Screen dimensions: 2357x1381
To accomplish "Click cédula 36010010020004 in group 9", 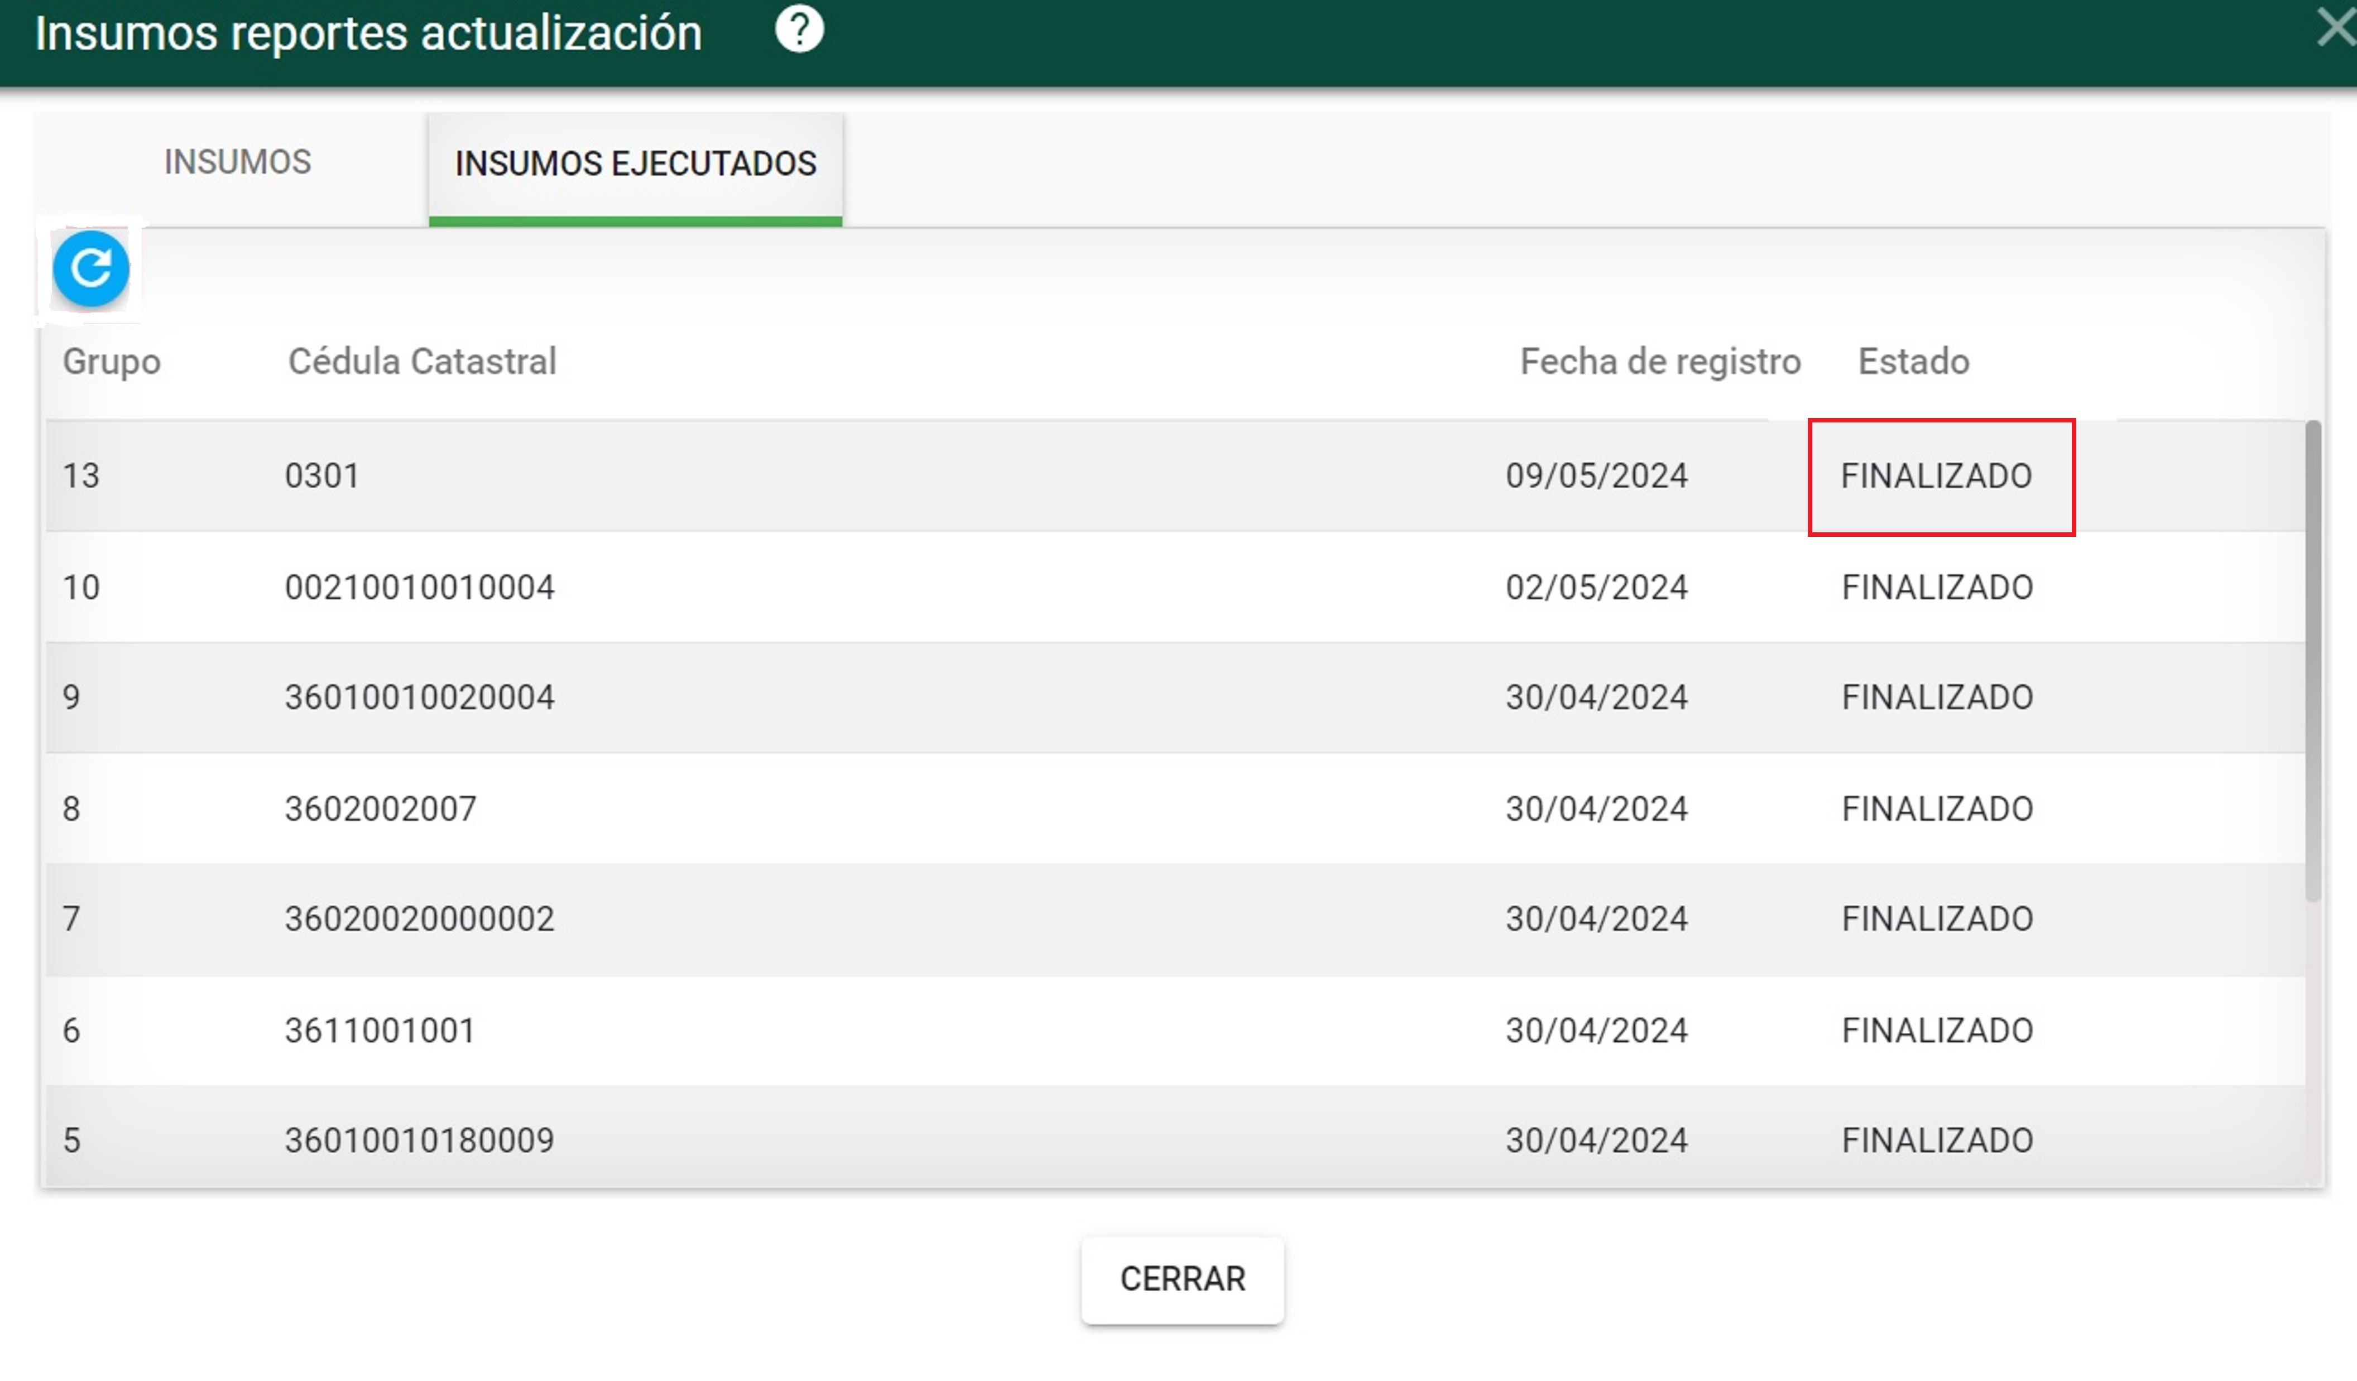I will coord(419,697).
